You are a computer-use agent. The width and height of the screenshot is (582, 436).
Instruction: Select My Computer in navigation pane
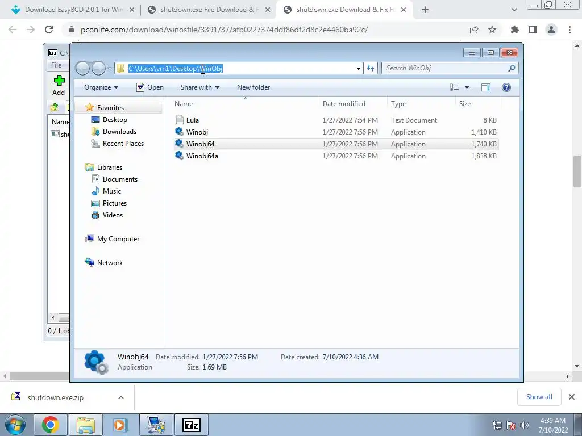coord(118,239)
